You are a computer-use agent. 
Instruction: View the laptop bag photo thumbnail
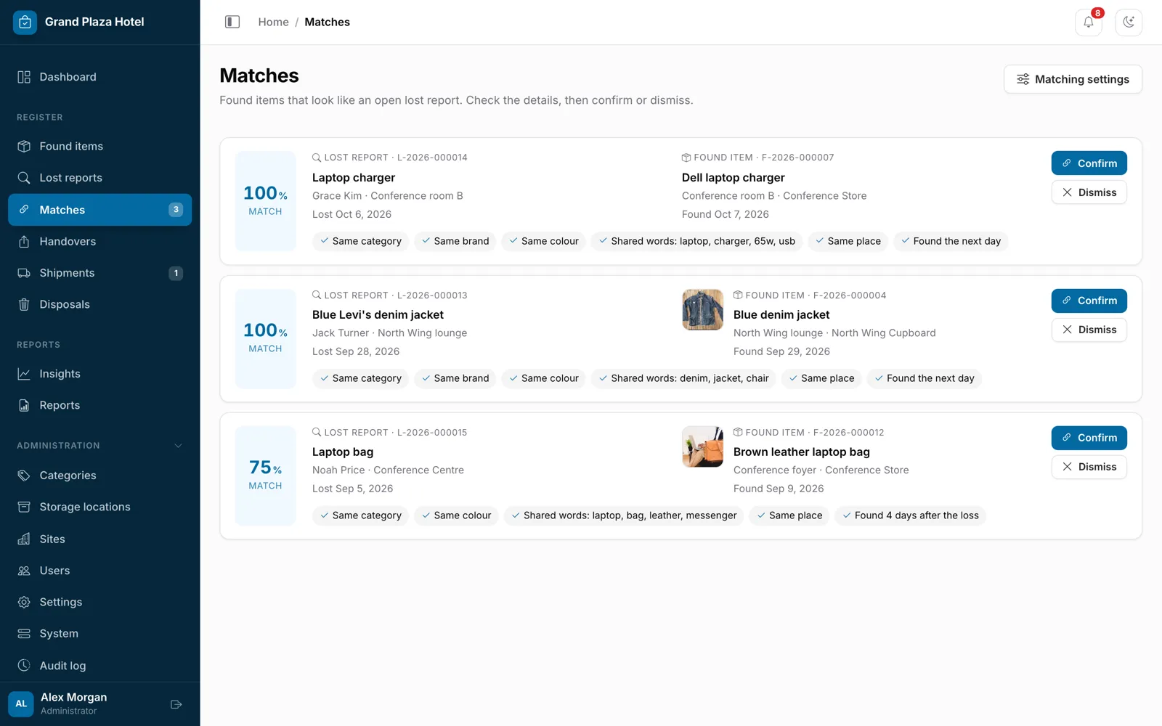click(x=702, y=446)
